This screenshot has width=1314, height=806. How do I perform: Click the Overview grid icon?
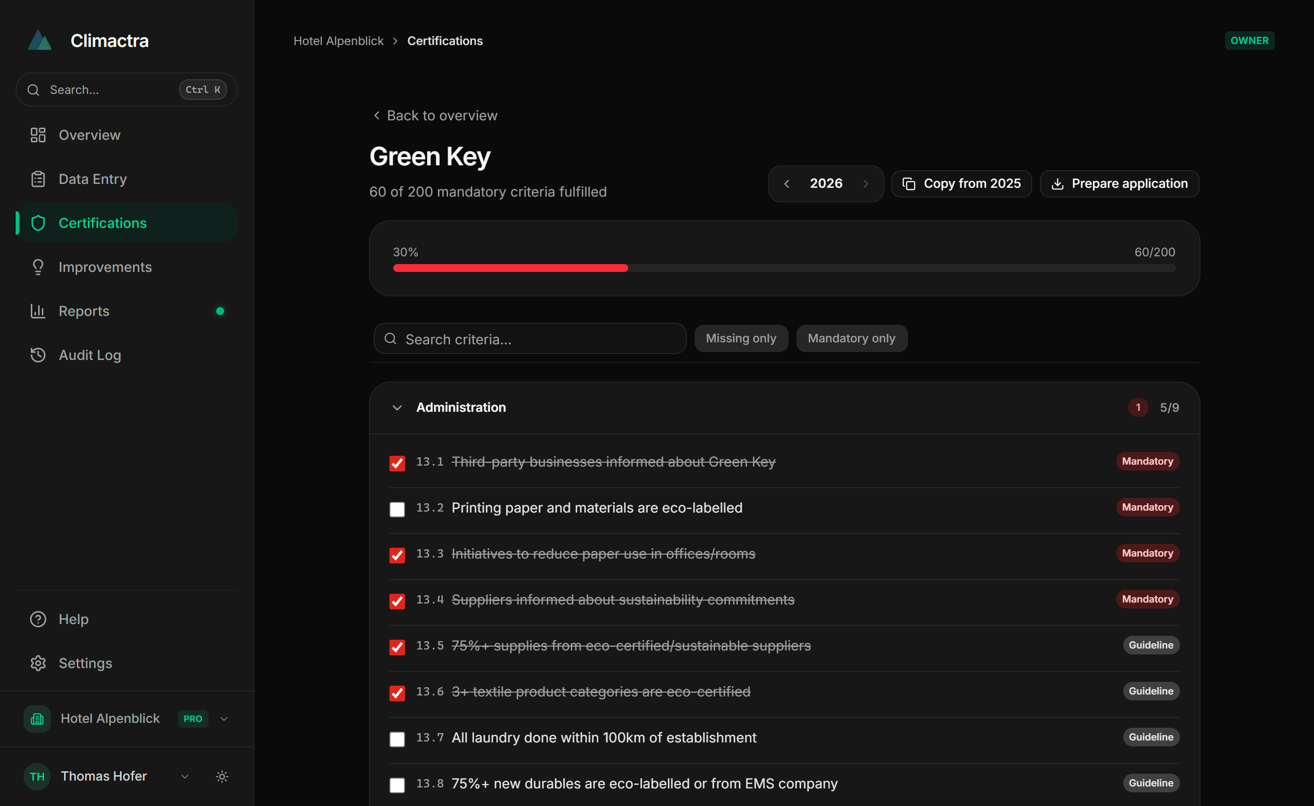click(x=38, y=135)
